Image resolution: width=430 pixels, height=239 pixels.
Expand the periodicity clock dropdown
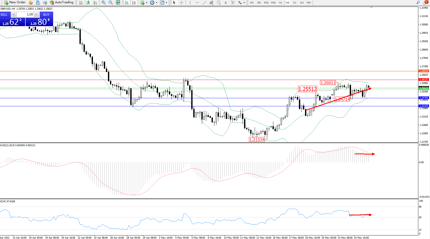(x=156, y=3)
